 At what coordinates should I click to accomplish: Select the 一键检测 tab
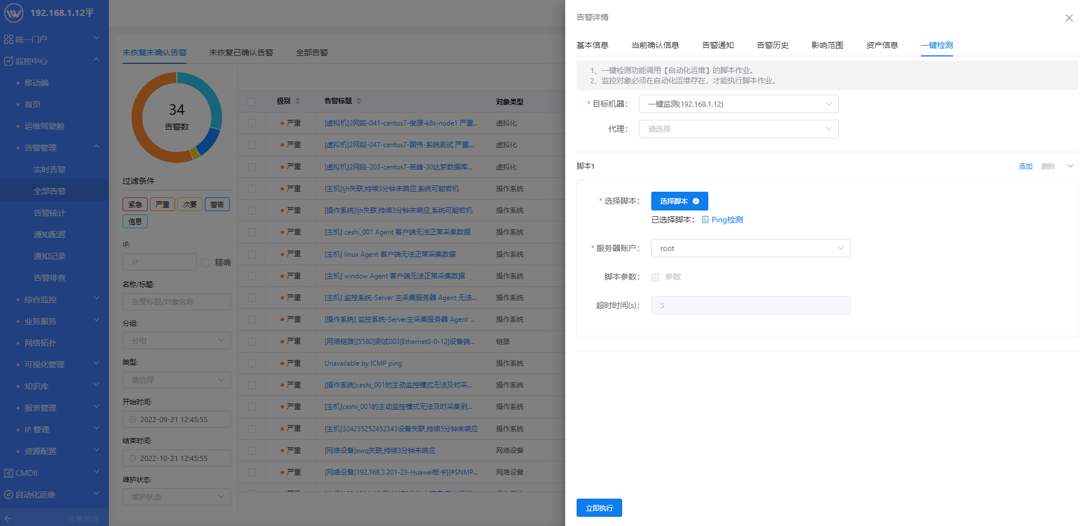pyautogui.click(x=936, y=45)
